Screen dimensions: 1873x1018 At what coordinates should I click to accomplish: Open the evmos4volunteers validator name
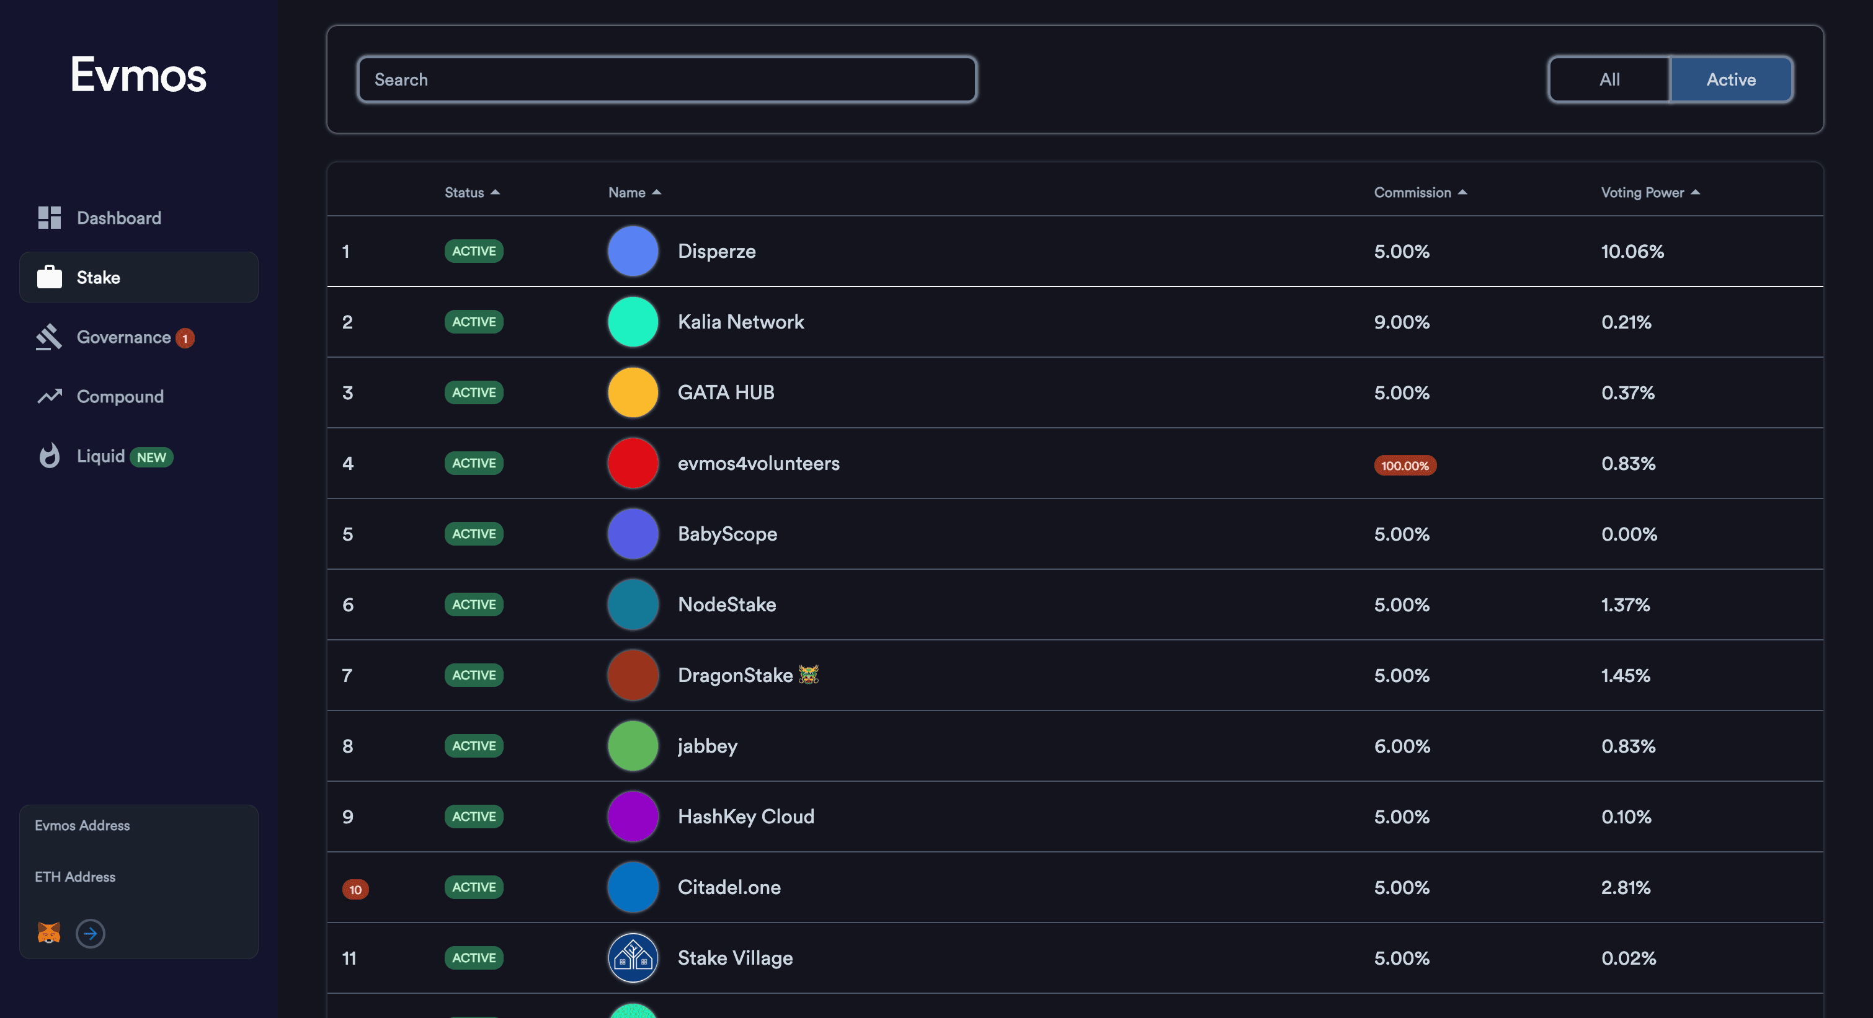(x=759, y=463)
